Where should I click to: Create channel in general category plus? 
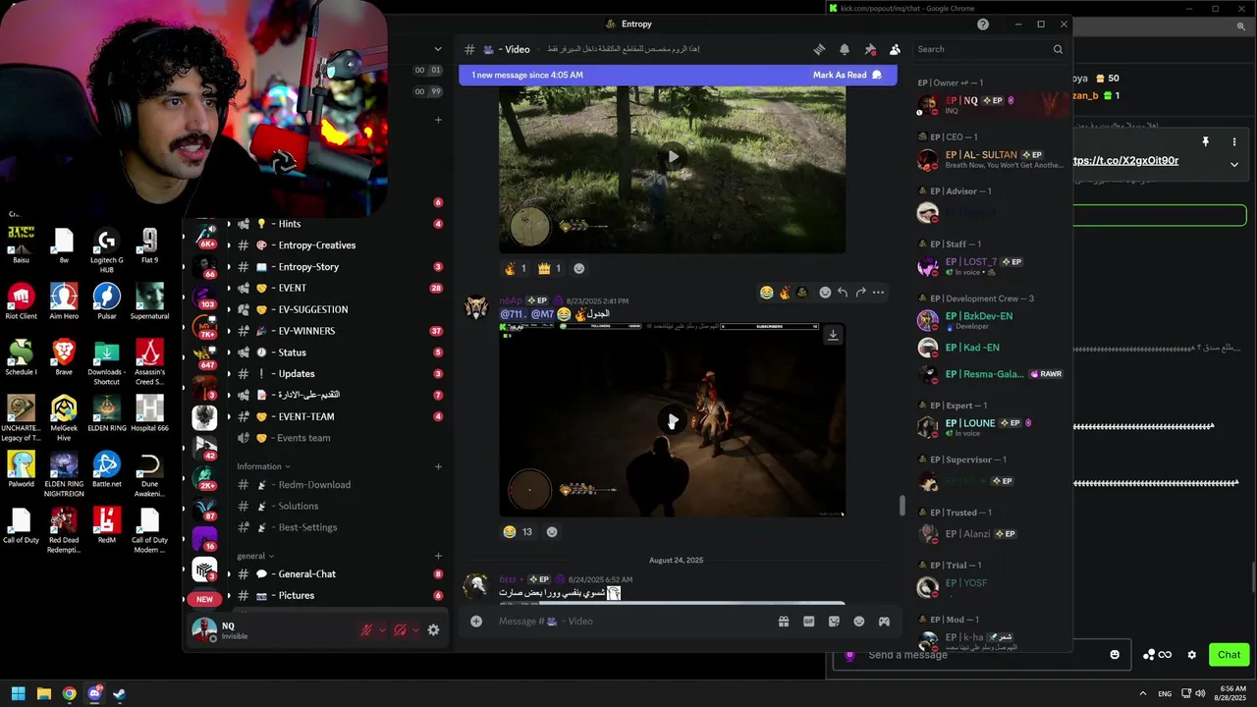point(438,556)
